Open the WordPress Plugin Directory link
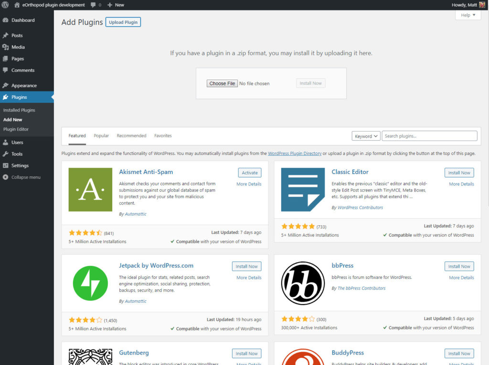 [x=294, y=153]
